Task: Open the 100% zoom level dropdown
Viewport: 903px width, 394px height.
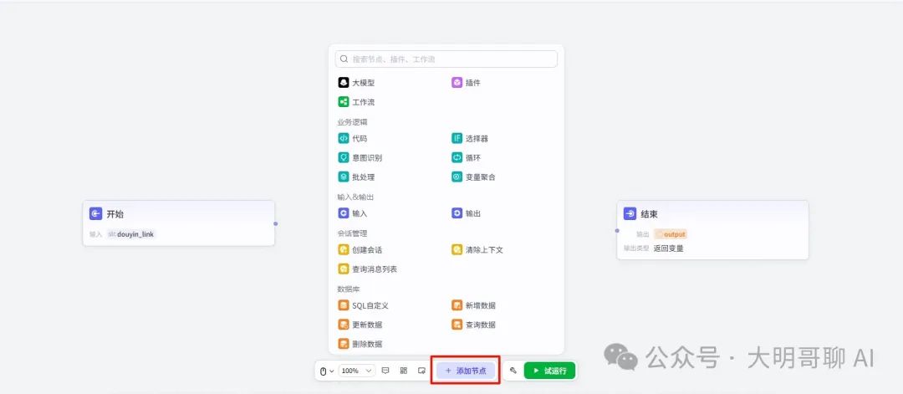Action: (x=357, y=371)
